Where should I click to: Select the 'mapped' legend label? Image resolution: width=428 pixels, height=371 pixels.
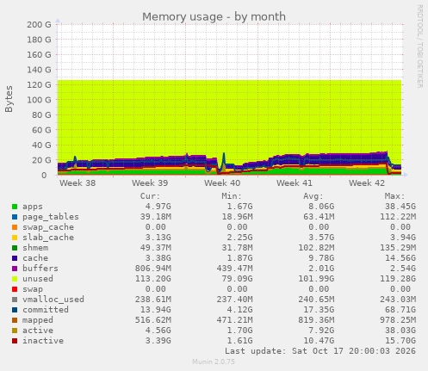point(38,320)
